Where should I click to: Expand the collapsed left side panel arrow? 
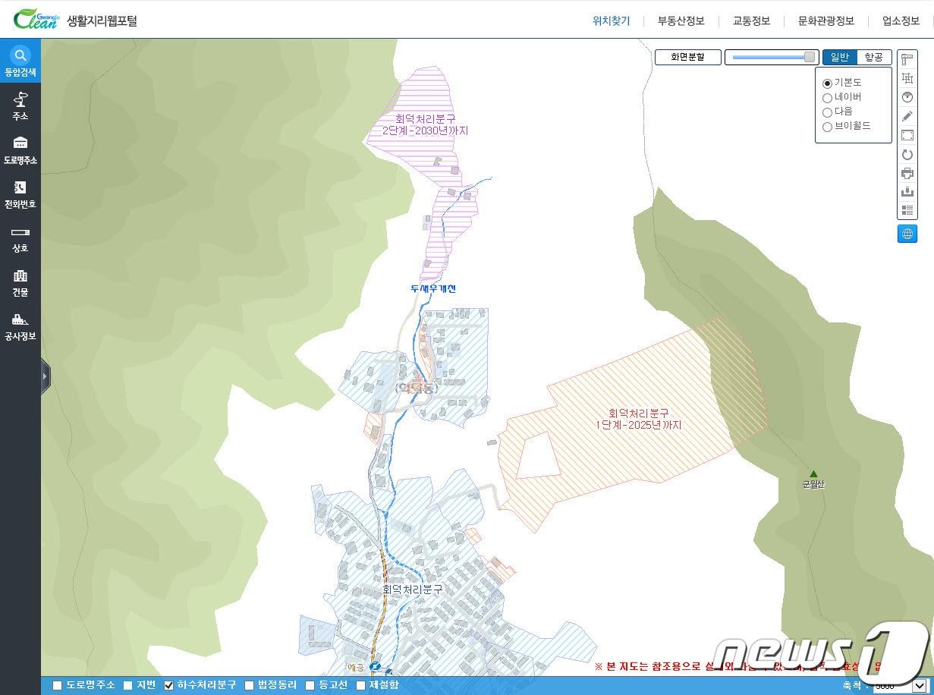[46, 376]
